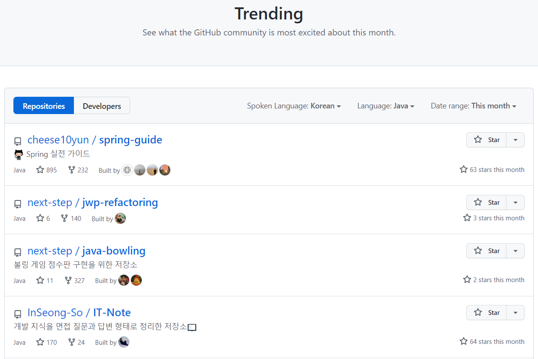The height and width of the screenshot is (359, 538).
Task: Click the fork count icon showing 140
Action: (x=64, y=218)
